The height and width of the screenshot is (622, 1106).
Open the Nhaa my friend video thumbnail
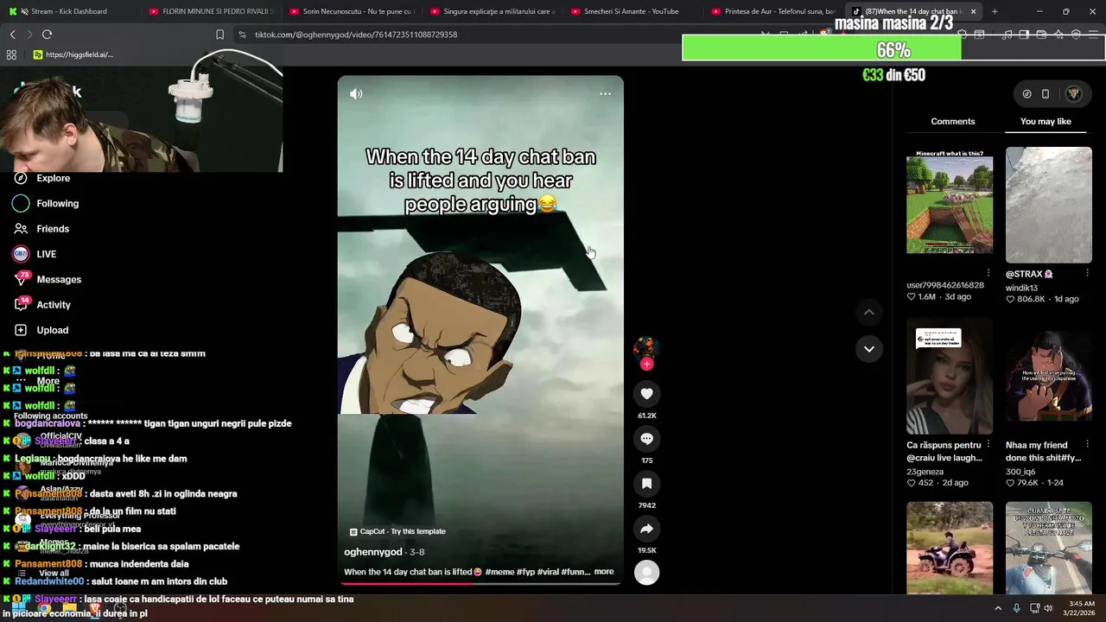click(1049, 377)
